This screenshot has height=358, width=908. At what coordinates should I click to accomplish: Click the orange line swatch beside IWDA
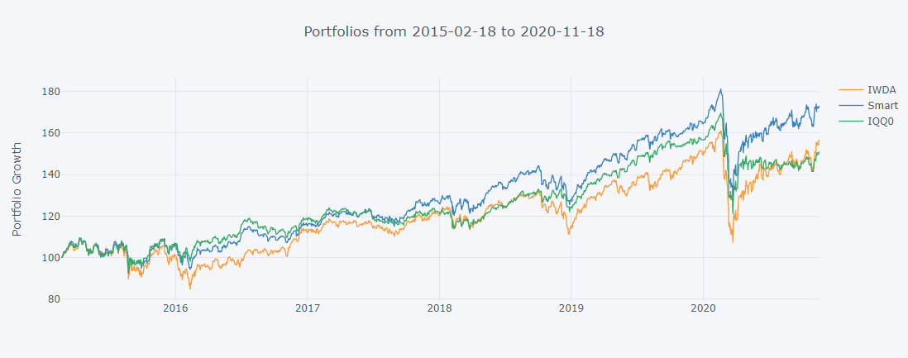[850, 89]
